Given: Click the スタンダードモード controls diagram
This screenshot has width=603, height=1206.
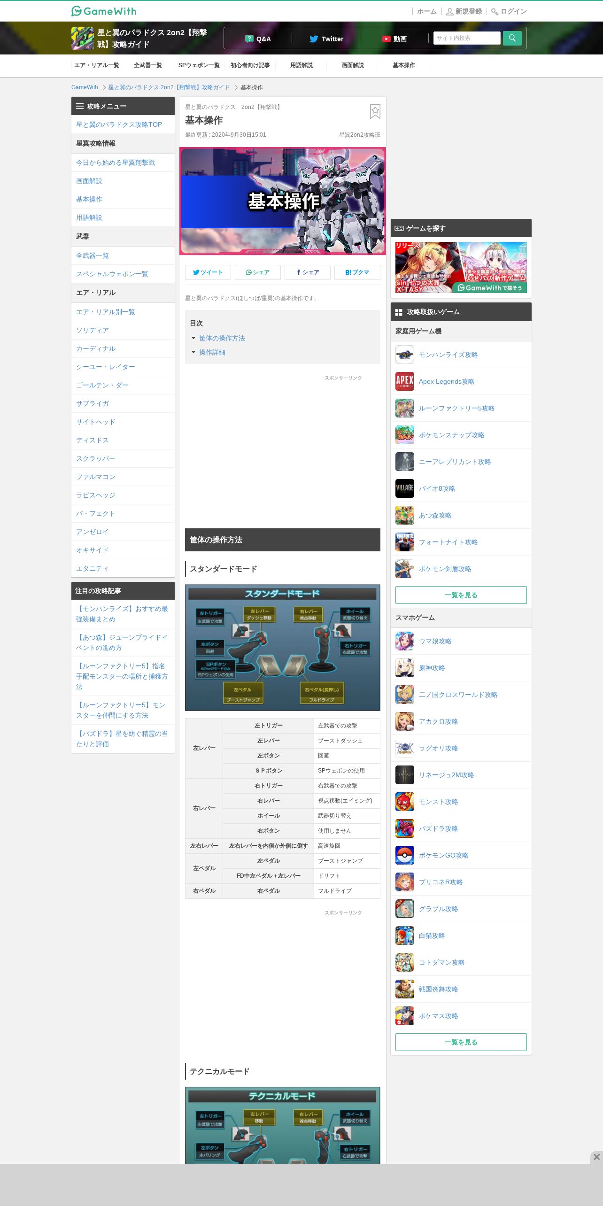Looking at the screenshot, I should click(x=283, y=648).
